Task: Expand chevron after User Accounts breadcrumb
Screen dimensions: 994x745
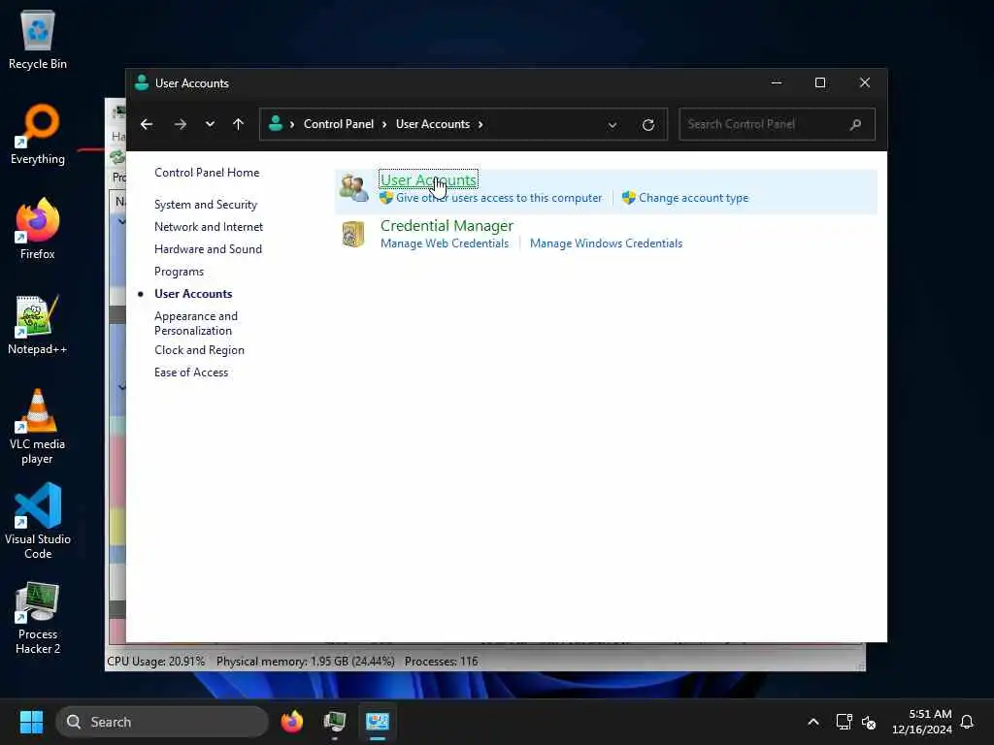Action: coord(480,124)
